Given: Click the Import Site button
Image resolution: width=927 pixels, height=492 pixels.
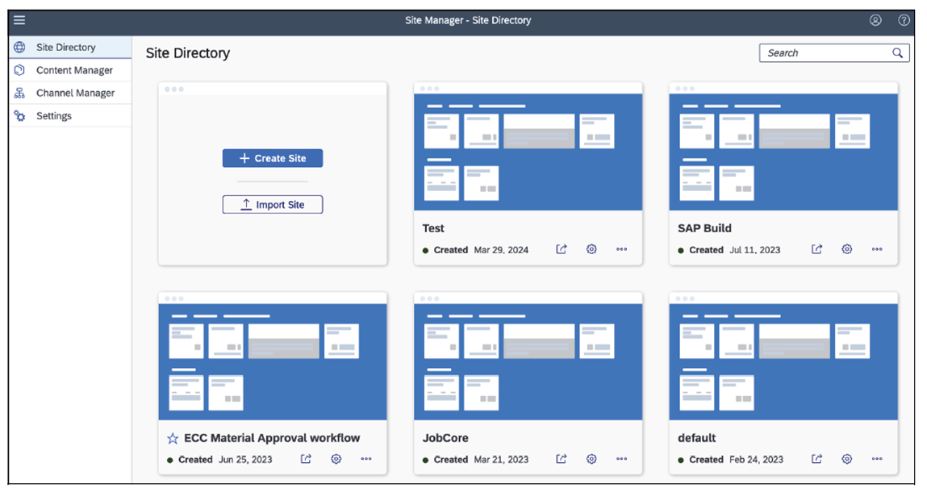Looking at the screenshot, I should tap(272, 204).
